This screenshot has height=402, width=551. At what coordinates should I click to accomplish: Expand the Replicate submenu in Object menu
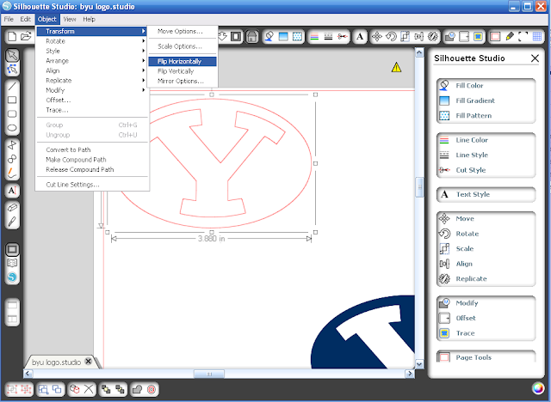point(92,80)
